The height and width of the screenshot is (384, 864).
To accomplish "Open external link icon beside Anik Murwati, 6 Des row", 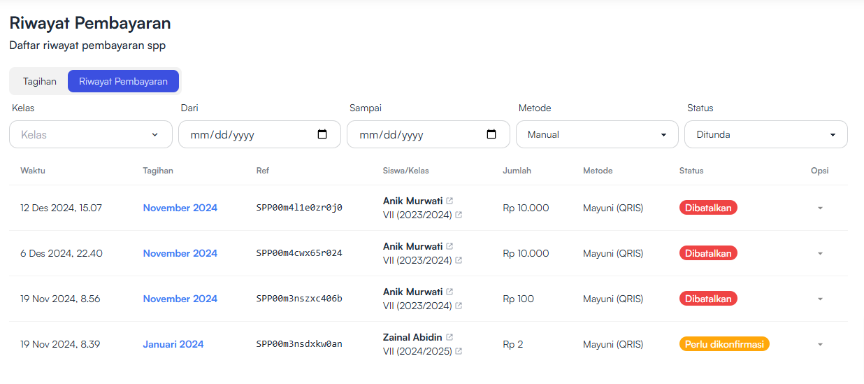I will 449,246.
